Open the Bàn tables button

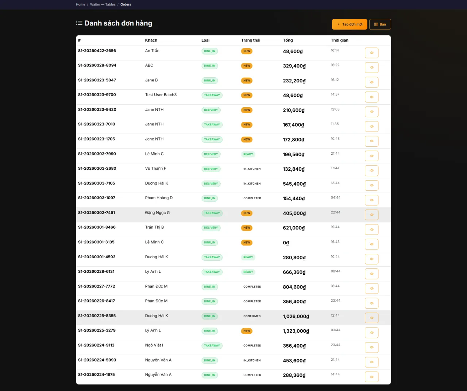(x=380, y=24)
